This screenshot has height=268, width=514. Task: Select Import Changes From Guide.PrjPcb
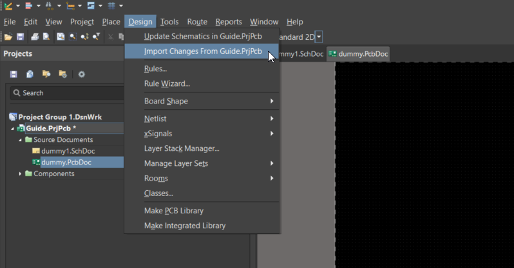[202, 51]
